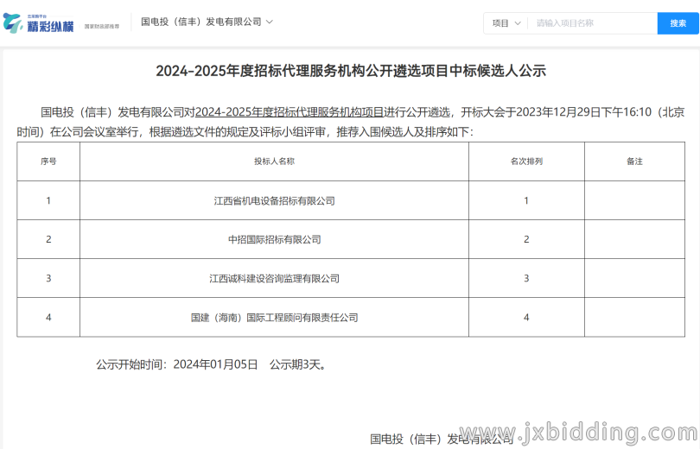Focus the 请输入项目名称 search field

(x=592, y=23)
